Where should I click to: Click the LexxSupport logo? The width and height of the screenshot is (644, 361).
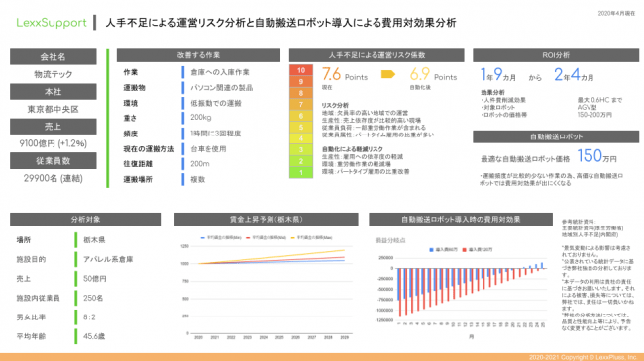52,23
